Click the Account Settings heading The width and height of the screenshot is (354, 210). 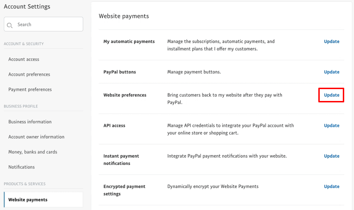tap(27, 6)
